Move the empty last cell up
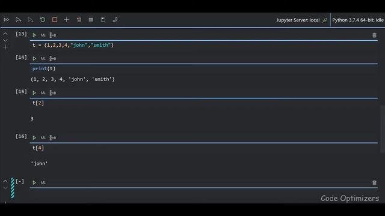This screenshot has height=216, width=385. pyautogui.click(x=5, y=181)
